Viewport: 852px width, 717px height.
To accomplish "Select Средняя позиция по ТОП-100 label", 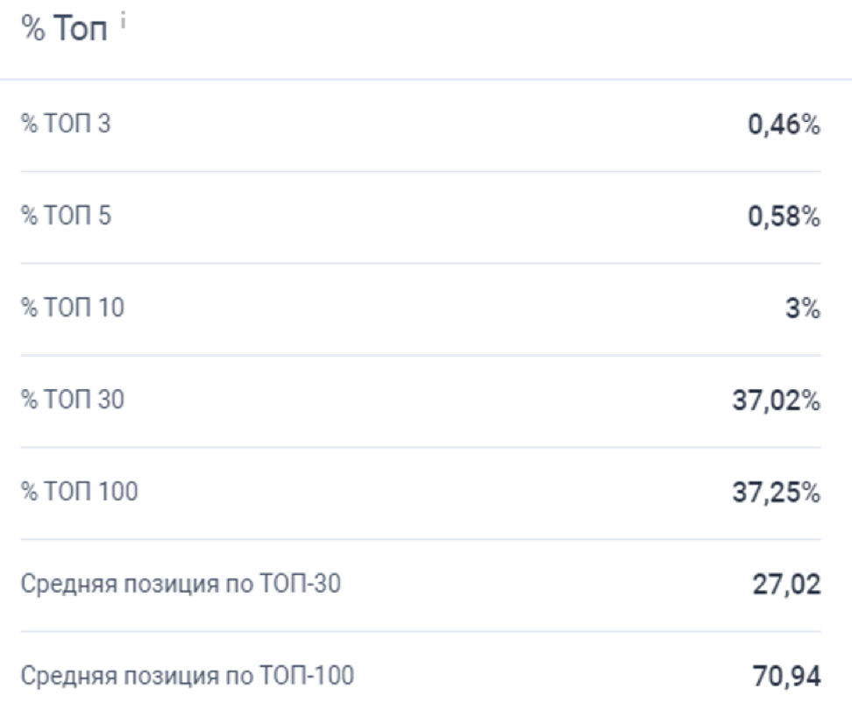I will click(x=187, y=677).
